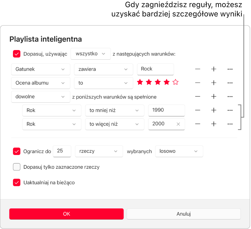This screenshot has width=251, height=229.
Task: Add a rule to the "dowolne" nested group
Action: pyautogui.click(x=214, y=97)
